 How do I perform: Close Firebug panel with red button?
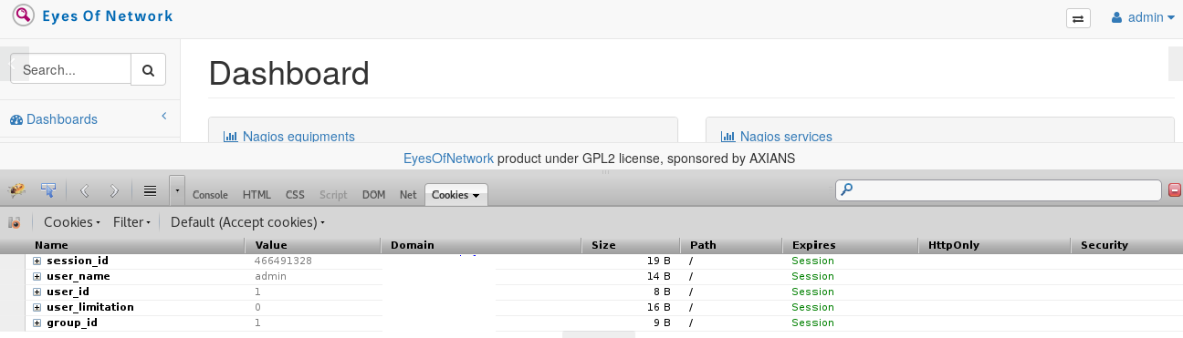click(1175, 189)
